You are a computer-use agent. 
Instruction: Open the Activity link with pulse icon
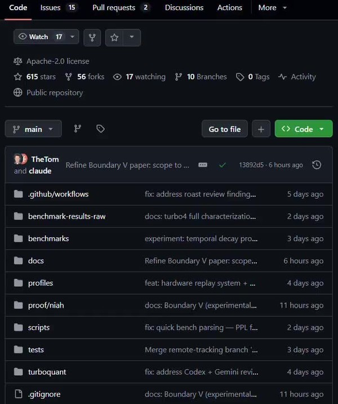297,77
